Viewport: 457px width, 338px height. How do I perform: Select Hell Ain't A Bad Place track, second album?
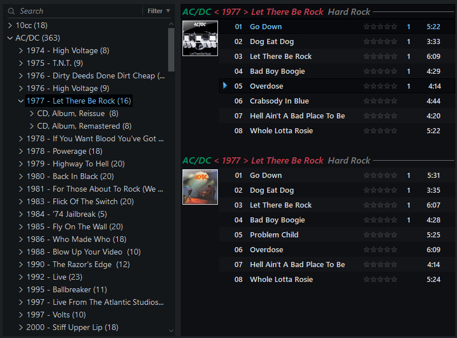tap(297, 265)
